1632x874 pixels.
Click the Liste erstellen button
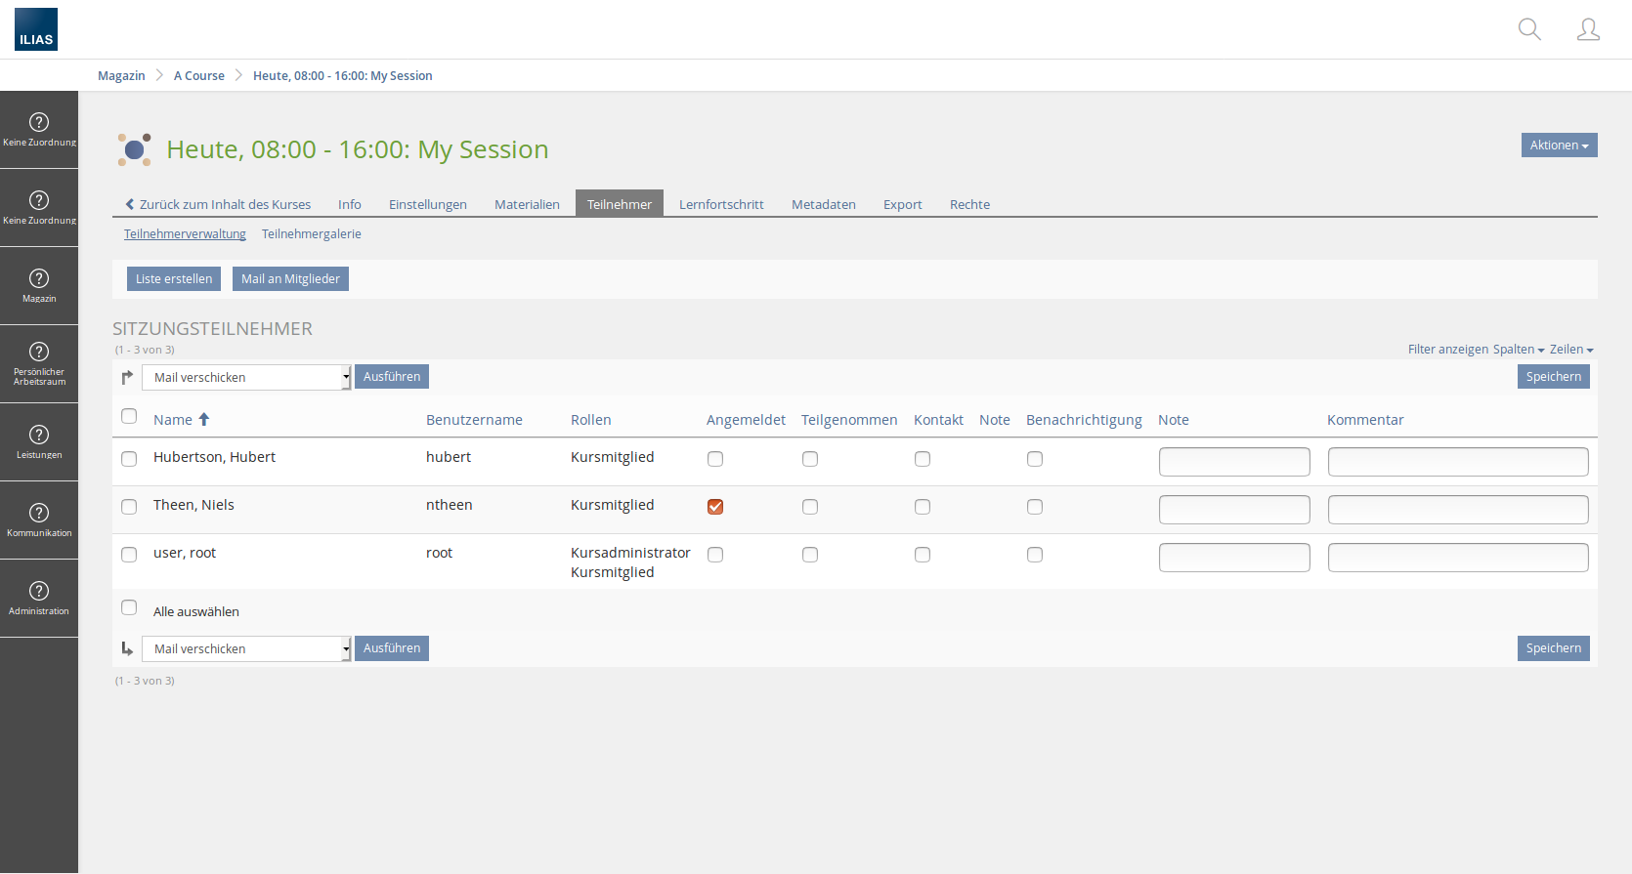click(x=174, y=279)
